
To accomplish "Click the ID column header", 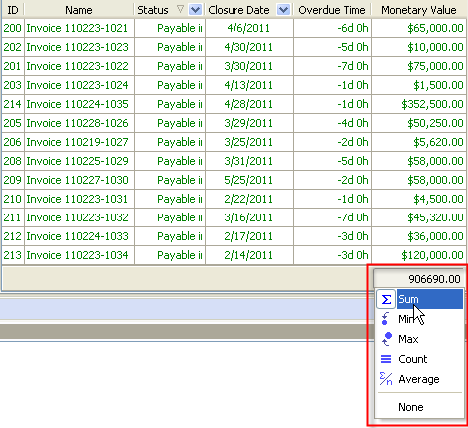I will pyautogui.click(x=13, y=10).
